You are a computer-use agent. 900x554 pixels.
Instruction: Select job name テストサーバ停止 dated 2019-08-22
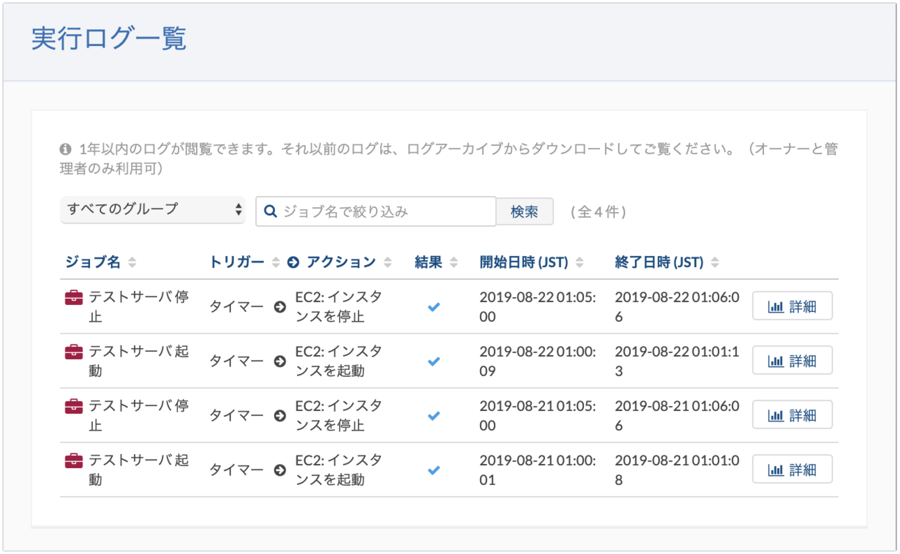coord(139,307)
